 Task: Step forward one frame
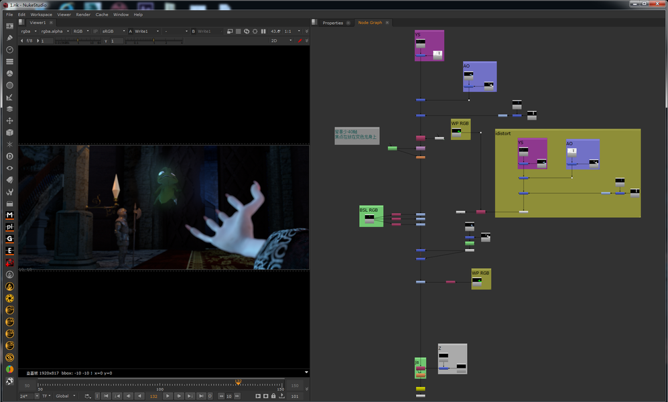pyautogui.click(x=179, y=396)
